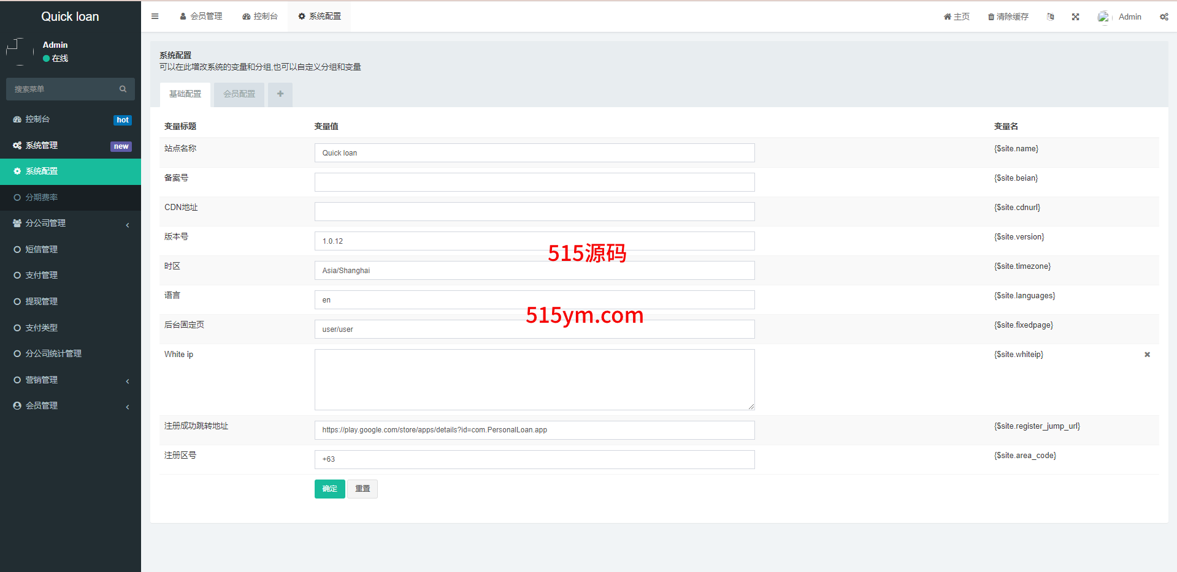Go to 主页 home link

[x=956, y=17]
